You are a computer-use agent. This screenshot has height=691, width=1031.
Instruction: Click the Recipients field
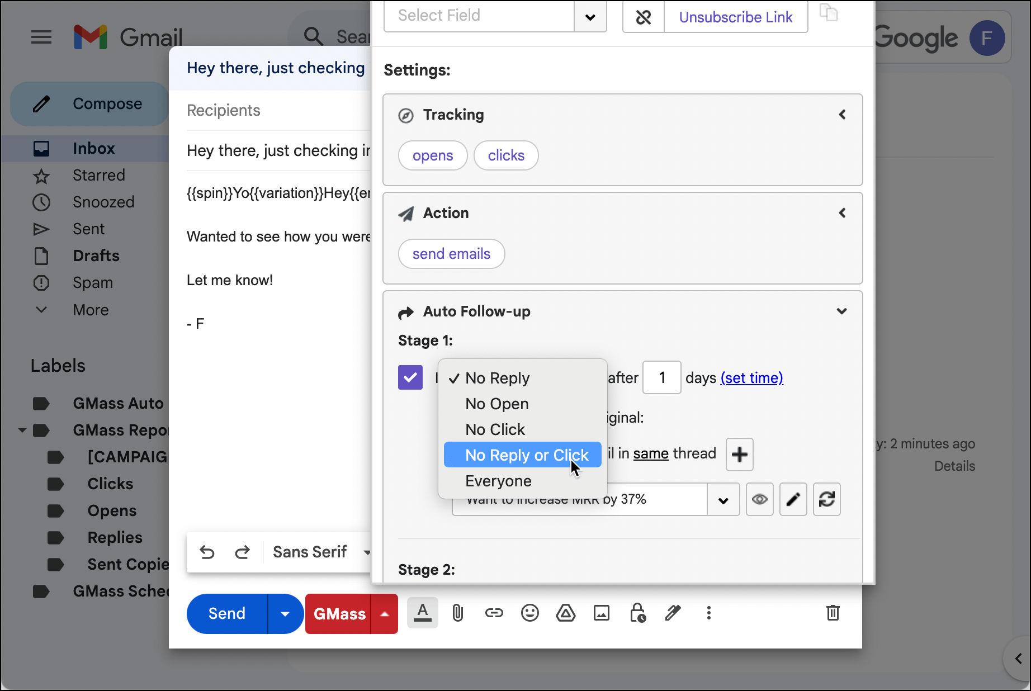coord(278,111)
